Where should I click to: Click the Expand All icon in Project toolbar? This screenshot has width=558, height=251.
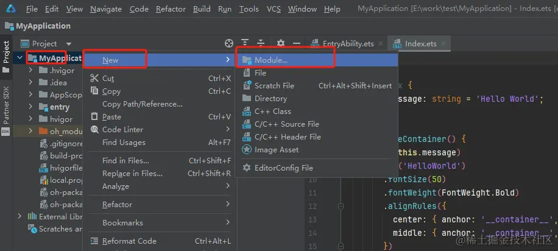coord(244,43)
